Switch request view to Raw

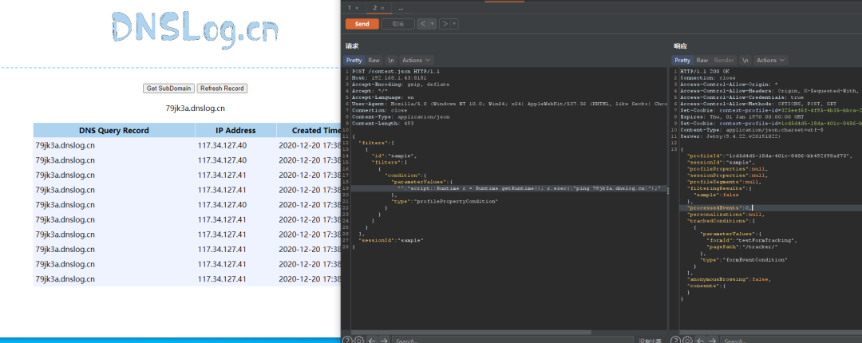(374, 60)
